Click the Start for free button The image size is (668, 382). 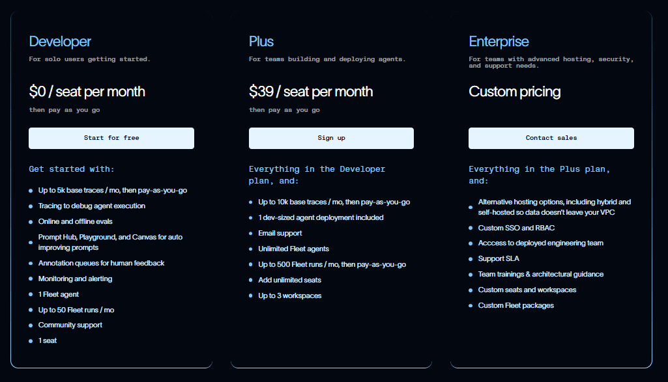click(x=111, y=138)
